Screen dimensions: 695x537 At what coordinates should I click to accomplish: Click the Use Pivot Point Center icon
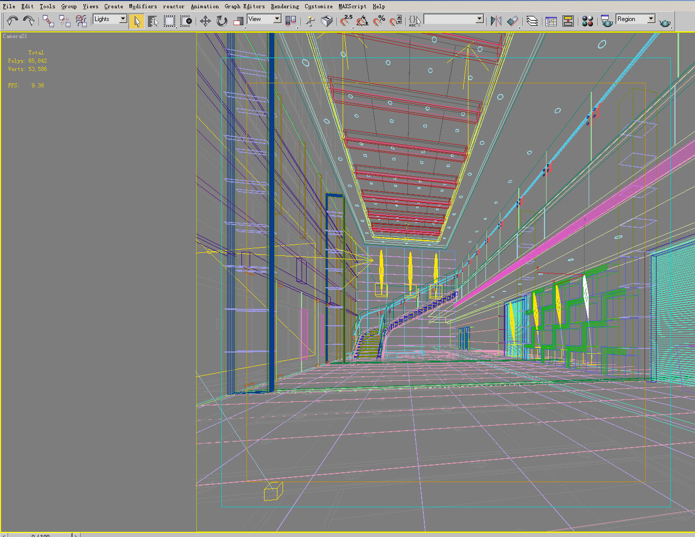click(x=291, y=21)
